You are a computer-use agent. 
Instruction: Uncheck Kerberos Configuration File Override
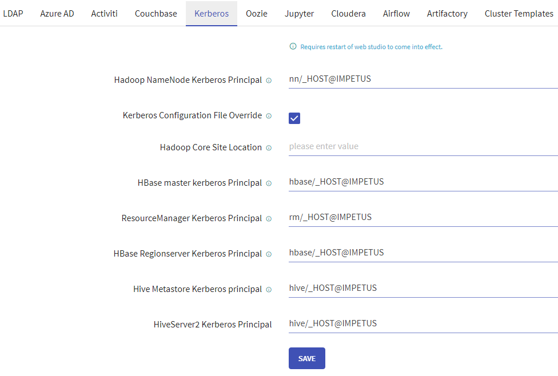pos(294,118)
